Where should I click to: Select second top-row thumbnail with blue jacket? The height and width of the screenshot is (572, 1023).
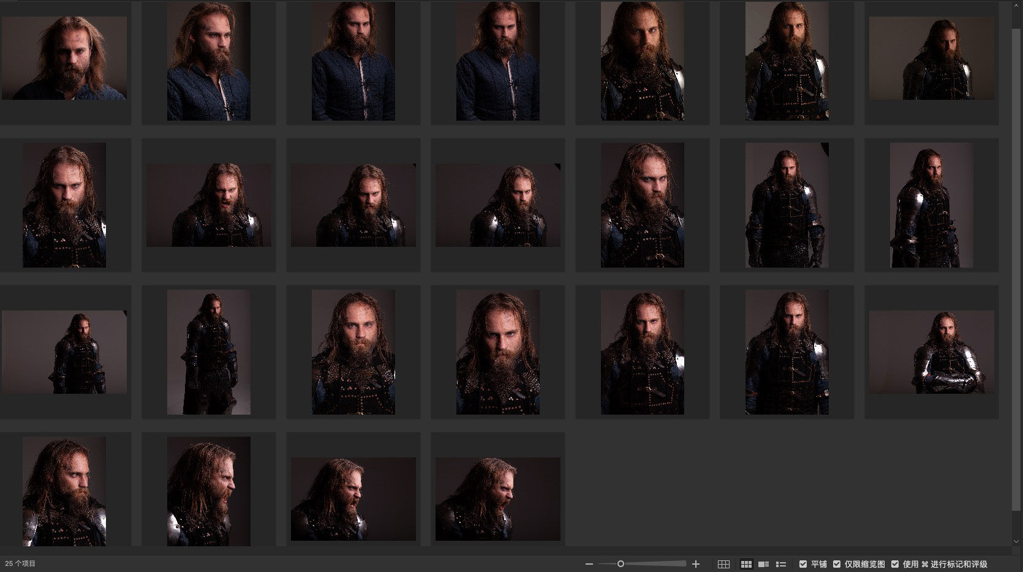coord(209,61)
